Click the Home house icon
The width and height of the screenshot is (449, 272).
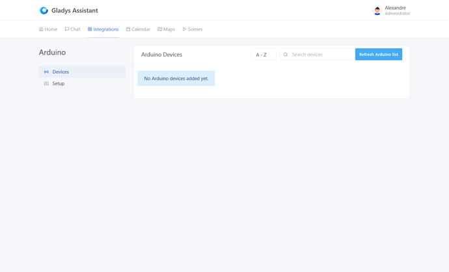coord(41,29)
